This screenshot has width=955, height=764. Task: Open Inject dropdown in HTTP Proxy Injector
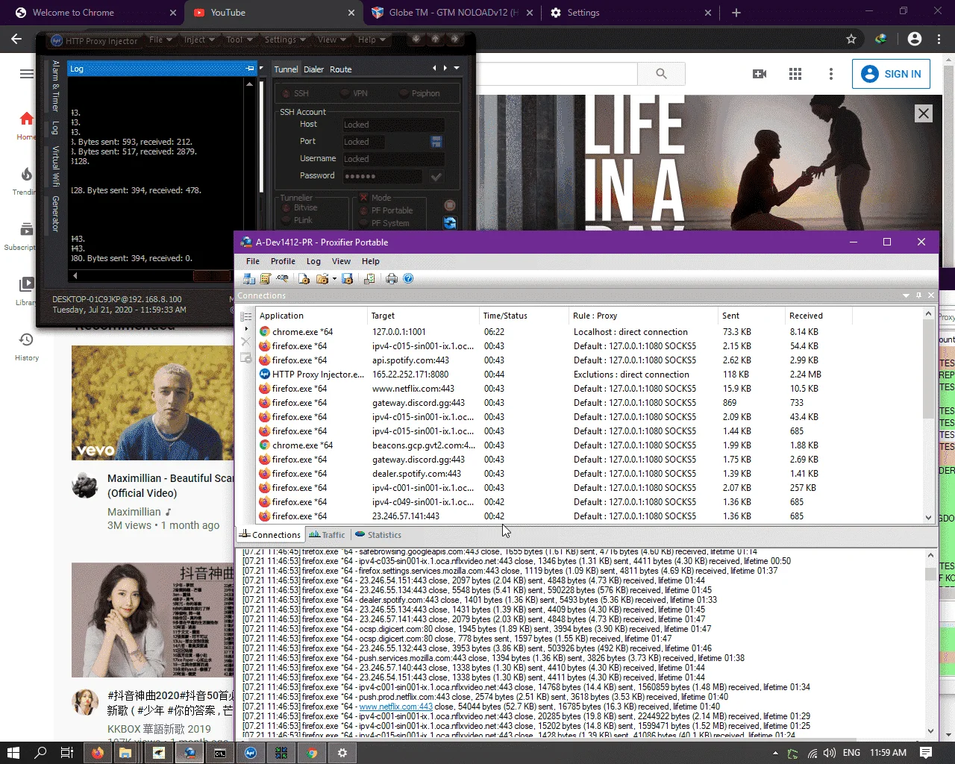[x=198, y=40]
